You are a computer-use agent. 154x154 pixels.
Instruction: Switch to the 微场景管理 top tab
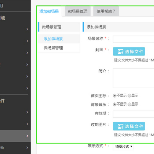point(78,11)
